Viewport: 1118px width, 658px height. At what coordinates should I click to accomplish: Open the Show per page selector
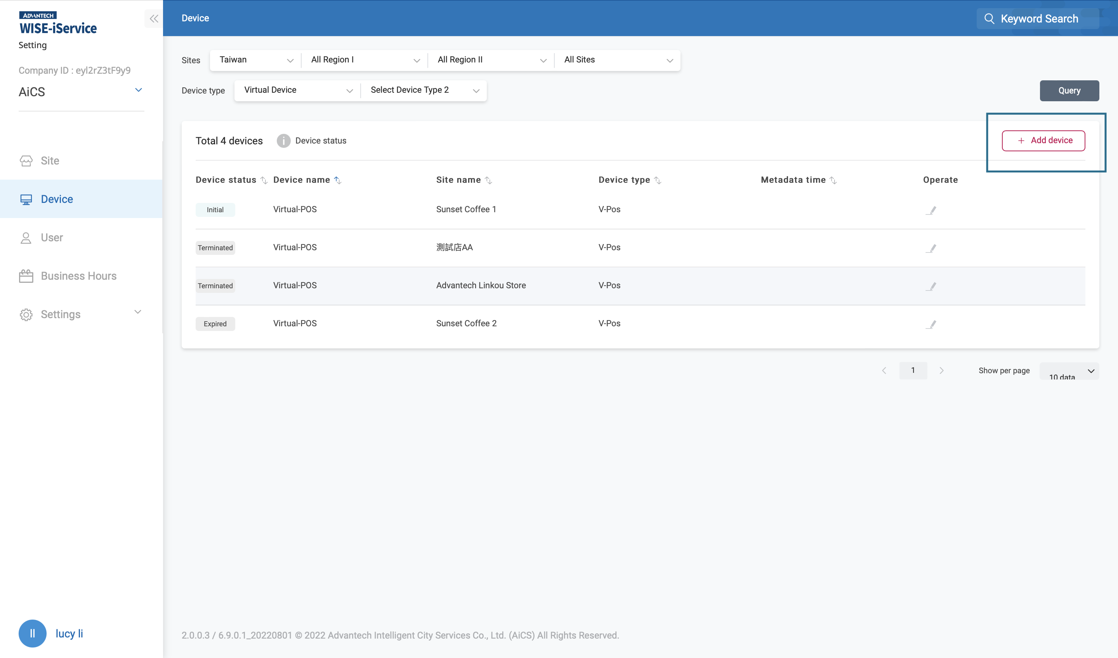pos(1069,371)
